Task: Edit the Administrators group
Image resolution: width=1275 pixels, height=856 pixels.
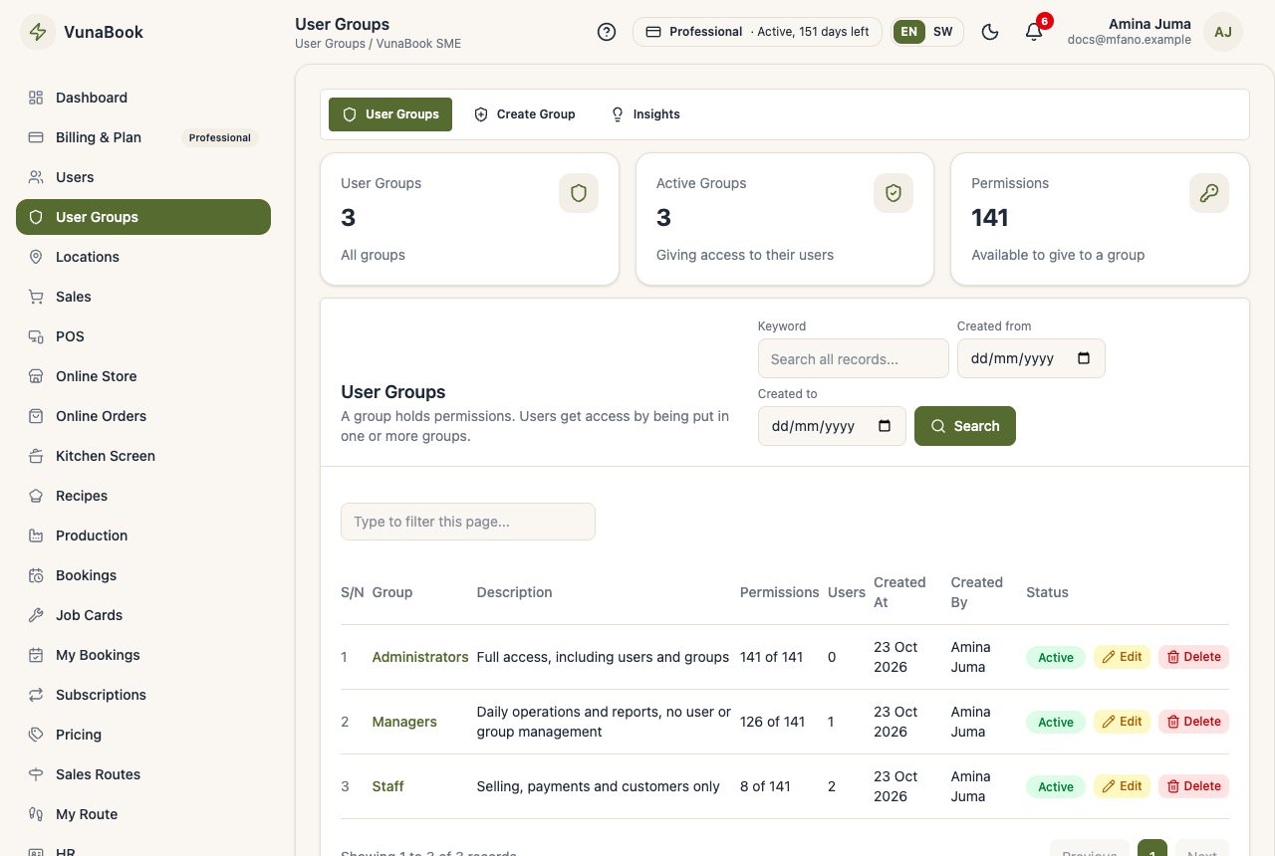Action: point(1122,657)
